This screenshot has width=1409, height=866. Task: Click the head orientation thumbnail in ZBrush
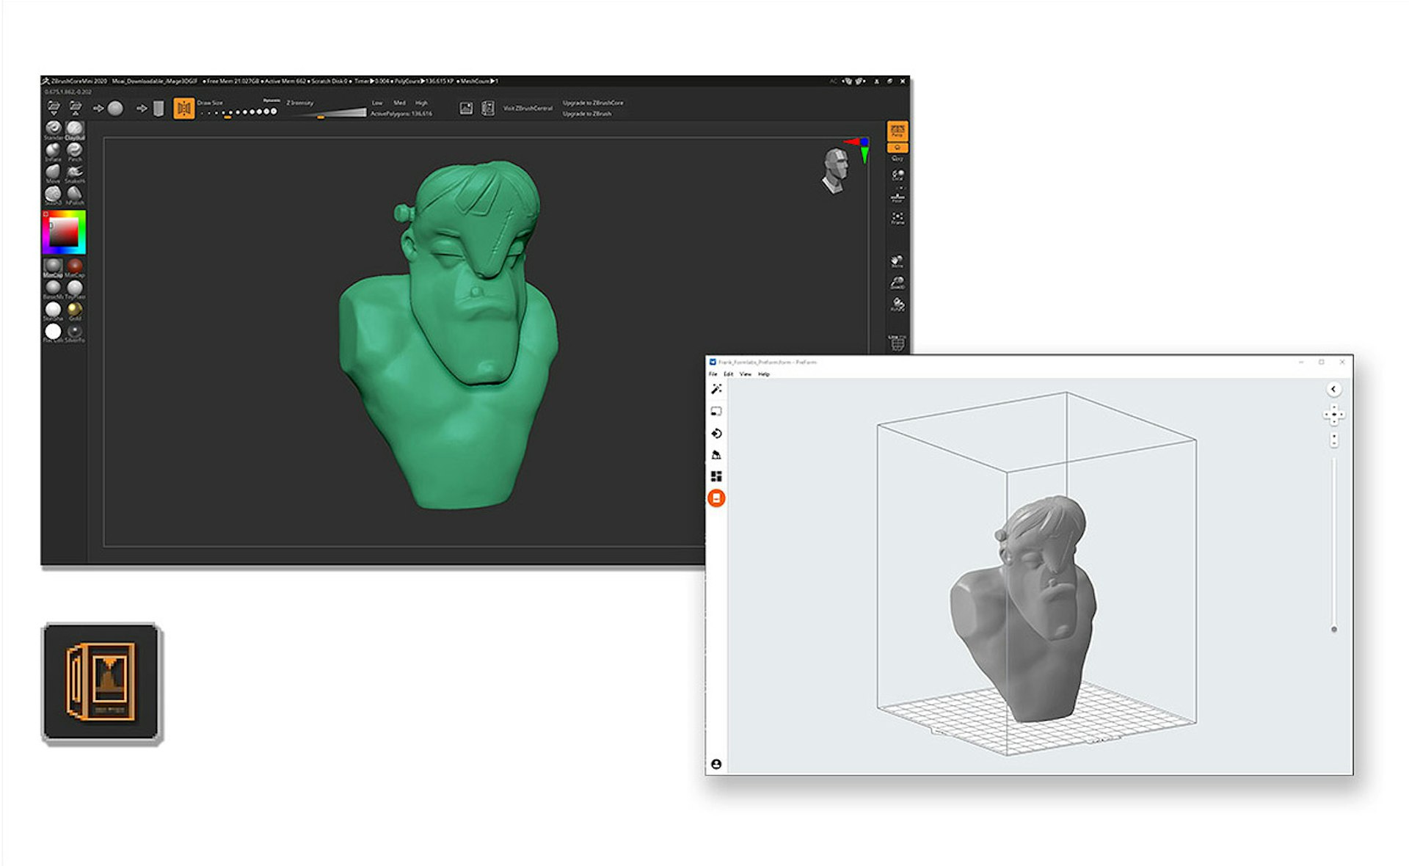point(835,170)
